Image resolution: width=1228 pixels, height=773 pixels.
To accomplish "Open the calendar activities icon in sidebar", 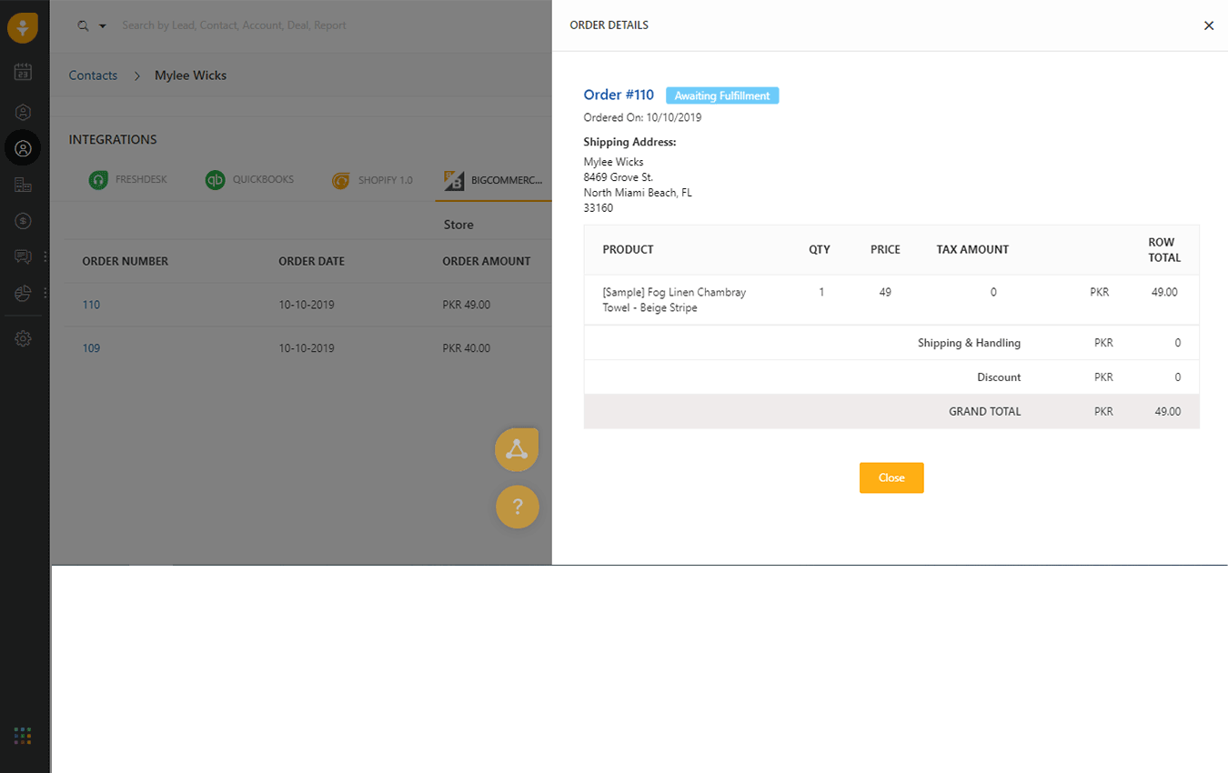I will point(23,72).
